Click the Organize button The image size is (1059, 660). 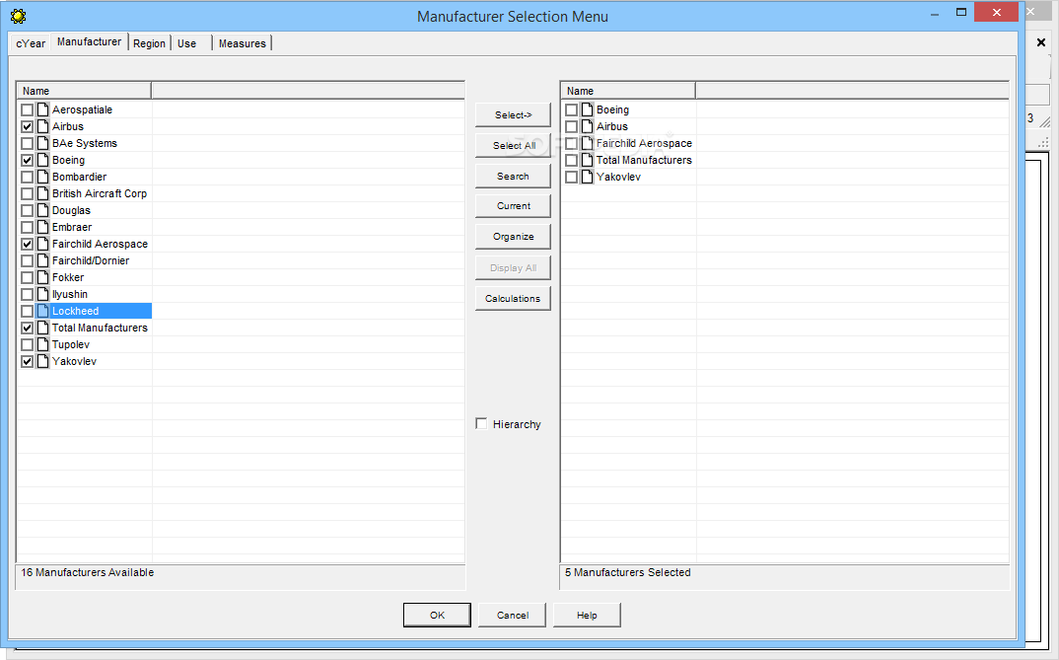pos(514,237)
